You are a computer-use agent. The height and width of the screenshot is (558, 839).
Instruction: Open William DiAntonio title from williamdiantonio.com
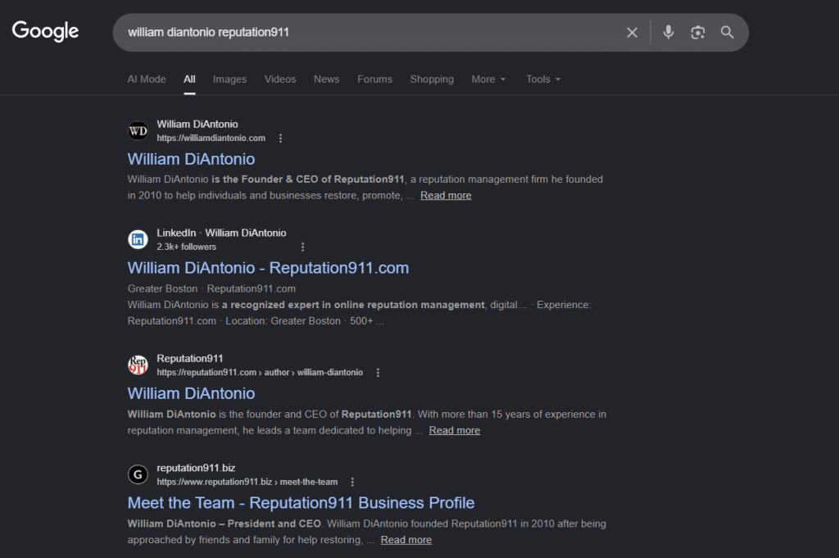191,159
